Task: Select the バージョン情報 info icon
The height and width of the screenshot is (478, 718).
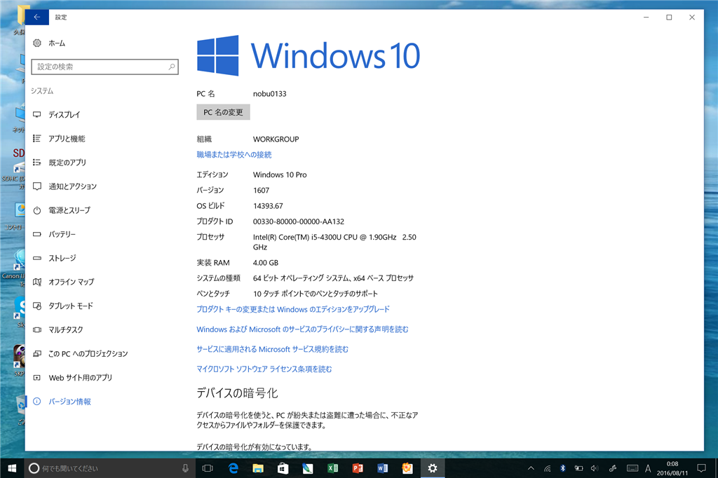Action: point(37,402)
